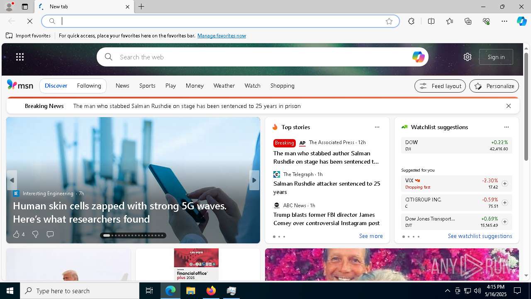This screenshot has height=299, width=531.
Task: Open the Watch section
Action: click(x=252, y=86)
